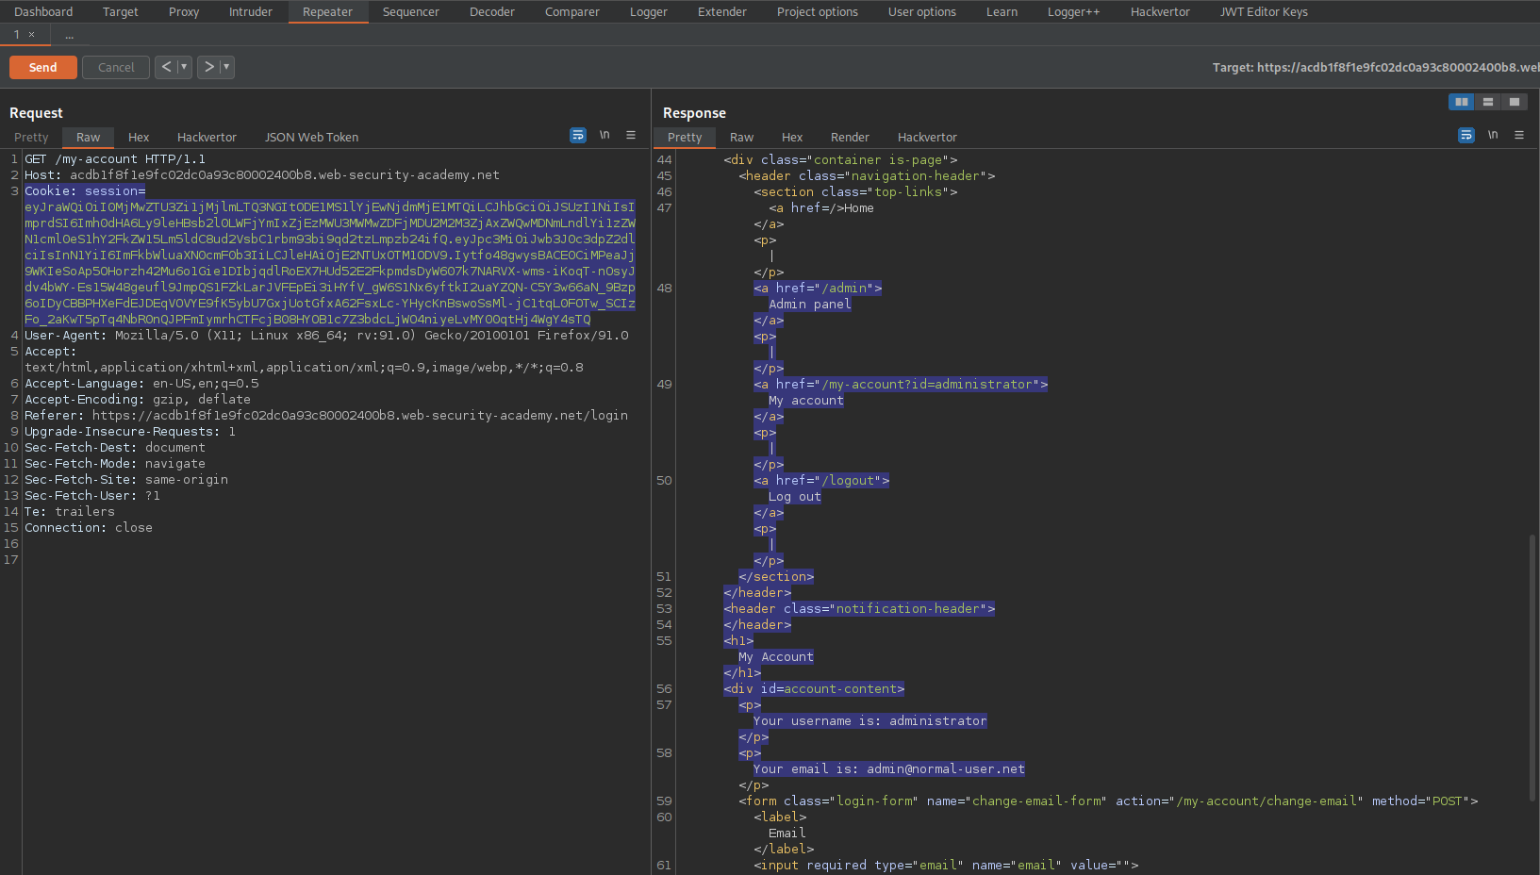Switch Response view to Raw

click(742, 138)
